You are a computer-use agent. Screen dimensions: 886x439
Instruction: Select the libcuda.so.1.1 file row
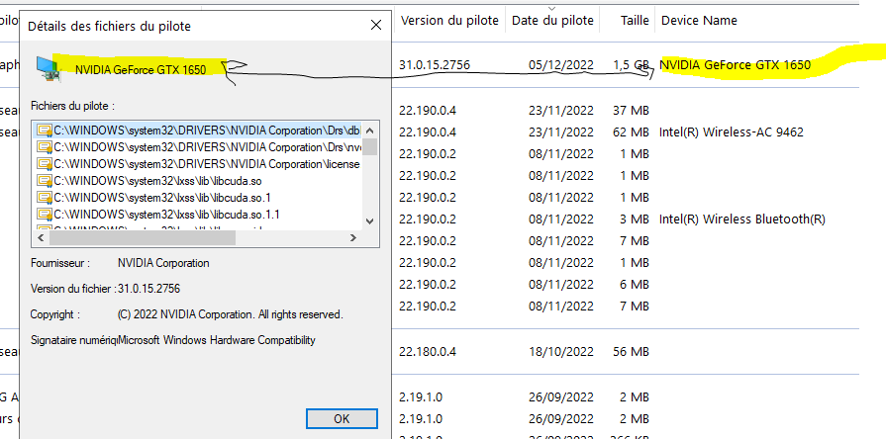(198, 215)
